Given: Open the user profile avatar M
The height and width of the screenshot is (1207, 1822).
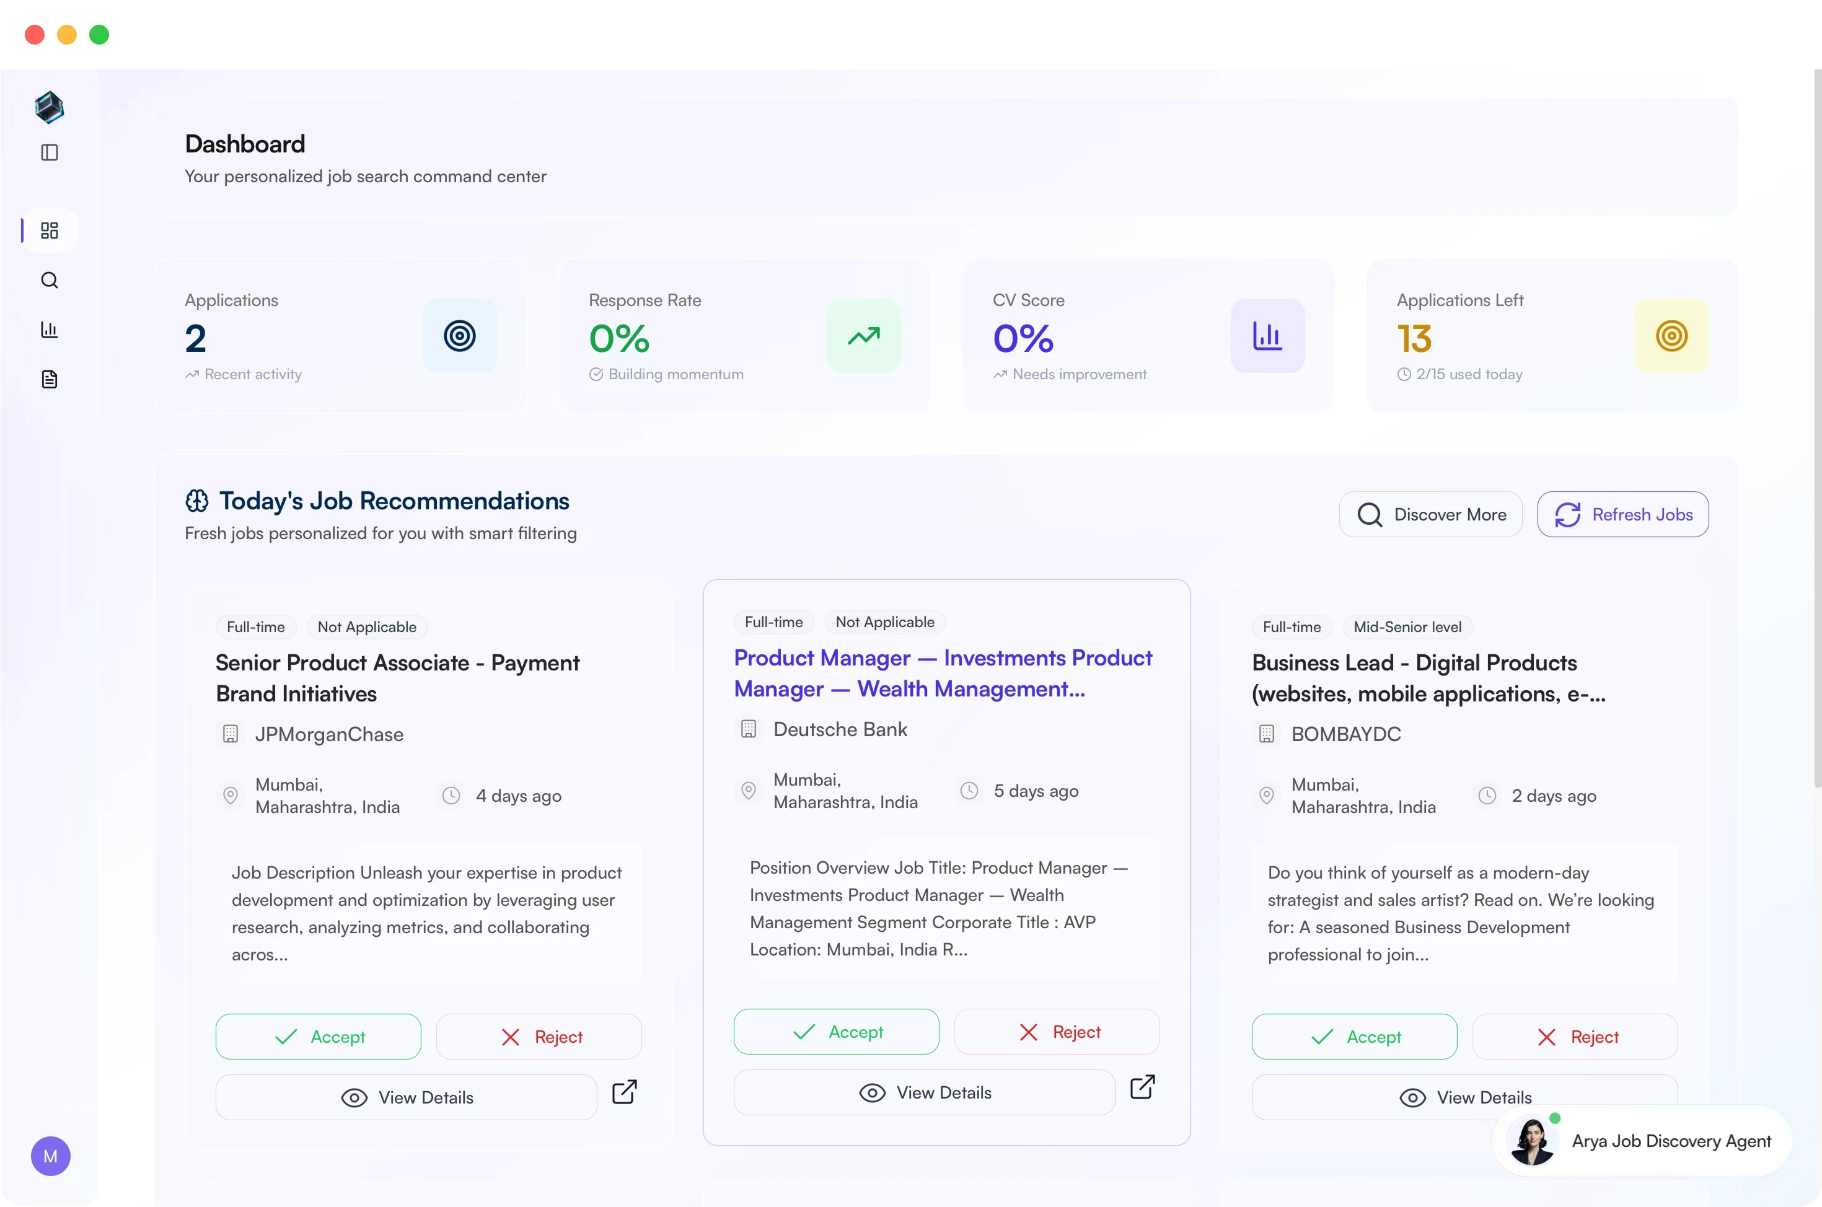Looking at the screenshot, I should point(51,1156).
